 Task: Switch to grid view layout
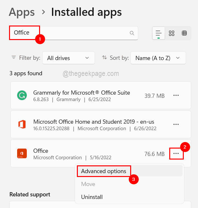[x=172, y=33]
